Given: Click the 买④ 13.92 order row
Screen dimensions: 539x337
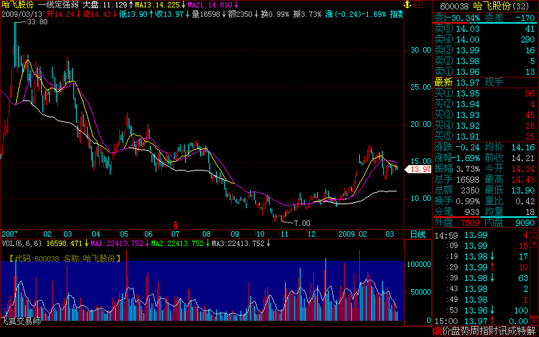Looking at the screenshot, I should click(484, 125).
